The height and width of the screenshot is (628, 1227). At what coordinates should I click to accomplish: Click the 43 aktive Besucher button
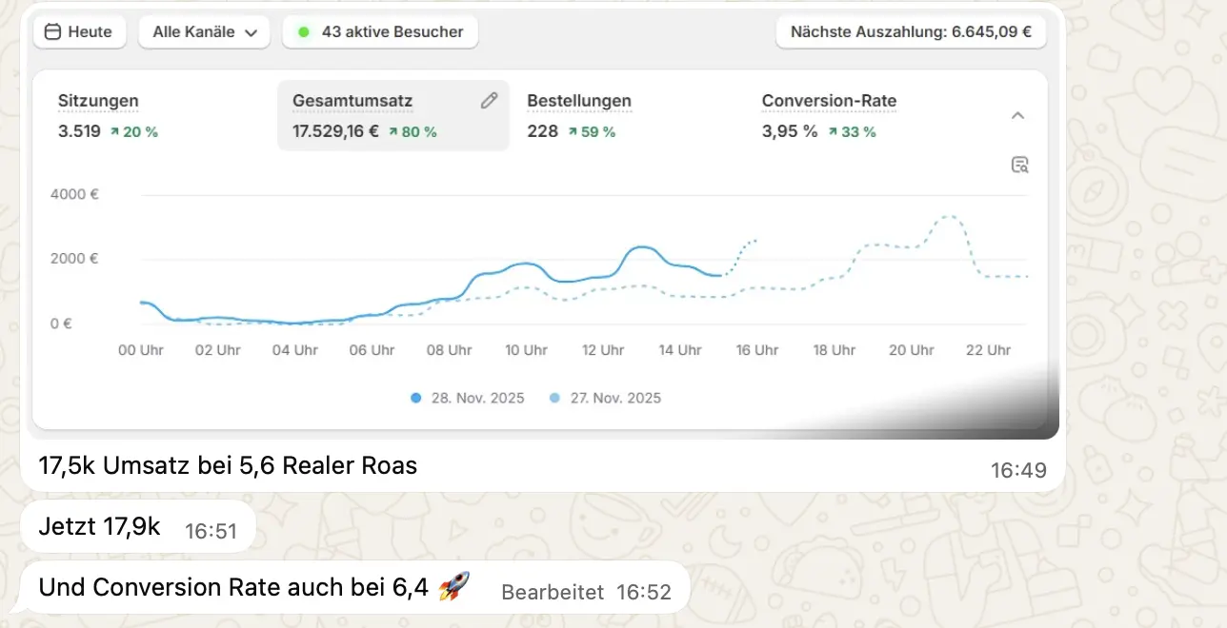[380, 31]
